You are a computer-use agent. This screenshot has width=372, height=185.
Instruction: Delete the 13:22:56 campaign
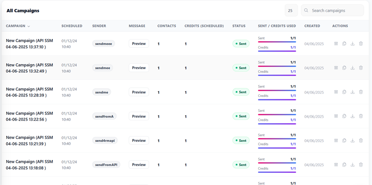[x=361, y=116]
